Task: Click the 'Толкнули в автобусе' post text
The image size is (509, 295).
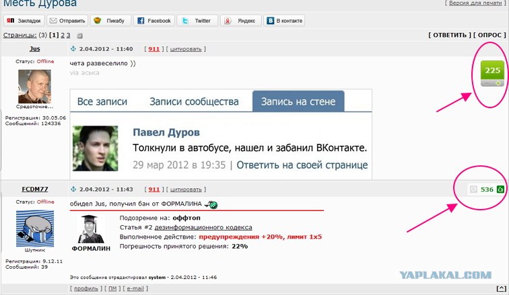Action: point(250,148)
